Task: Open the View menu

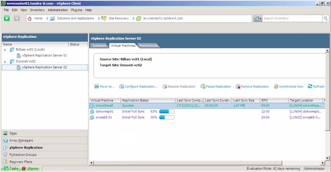Action: [x=24, y=10]
